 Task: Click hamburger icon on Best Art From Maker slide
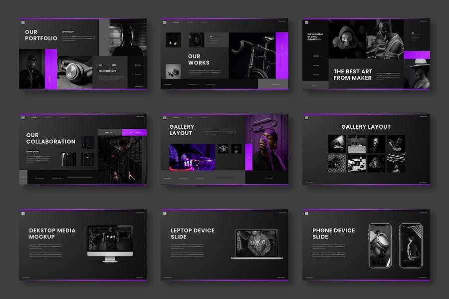306,22
